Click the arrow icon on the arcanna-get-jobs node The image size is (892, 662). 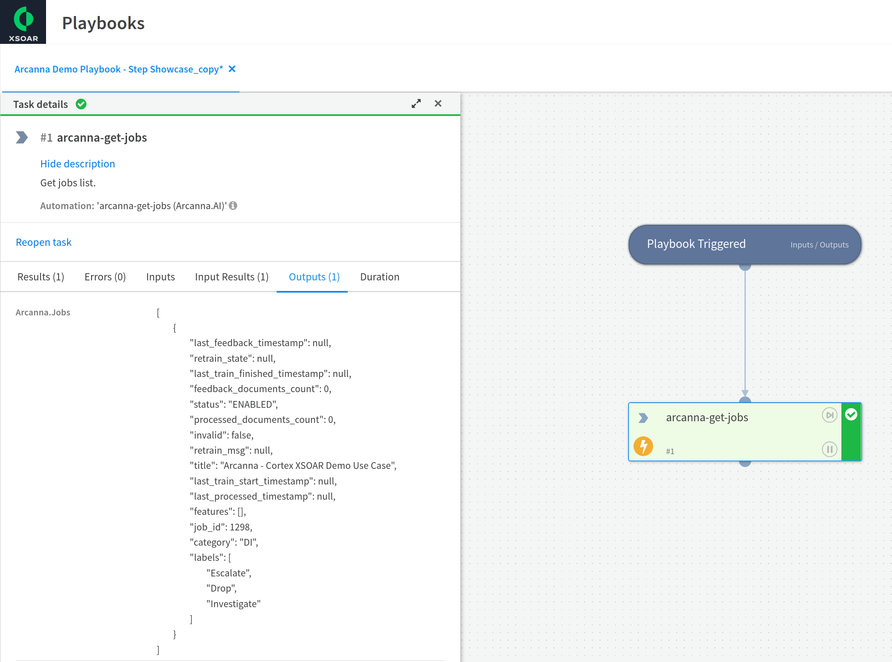643,418
